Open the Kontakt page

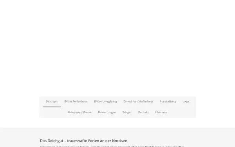[143, 113]
